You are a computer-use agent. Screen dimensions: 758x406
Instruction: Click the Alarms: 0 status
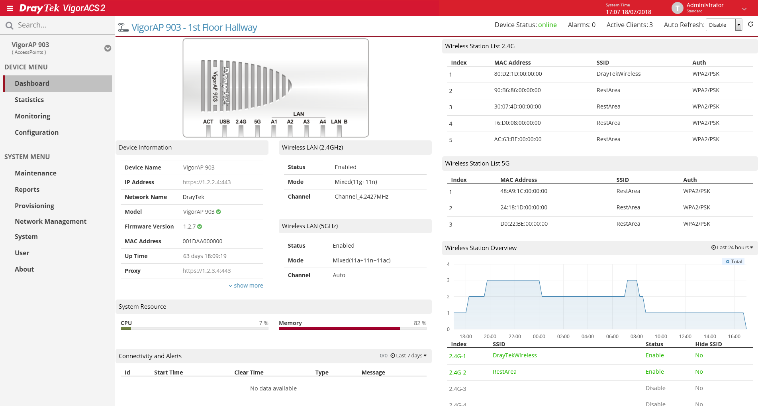(582, 25)
